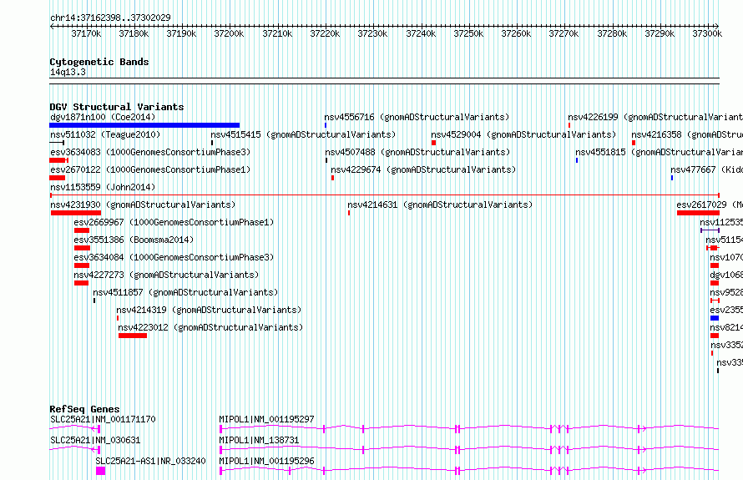Screen dimensions: 743x480
Task: Click the 37300k ruler tick label
Action: point(707,33)
